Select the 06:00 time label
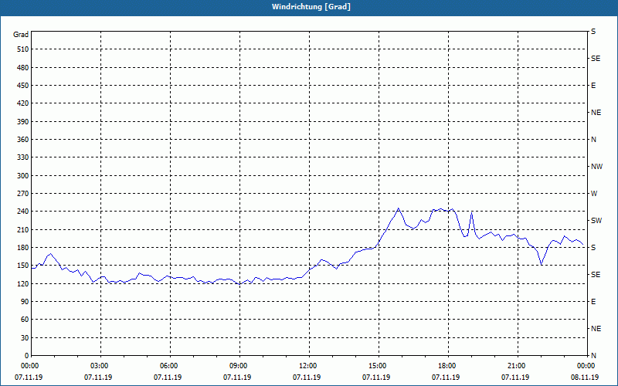Viewport: 618px width, 386px height. (x=168, y=366)
